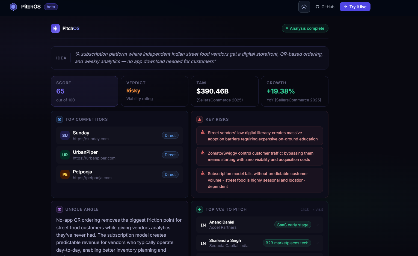
Task: Click the B2B marketplaces tech tag
Action: coord(287,243)
